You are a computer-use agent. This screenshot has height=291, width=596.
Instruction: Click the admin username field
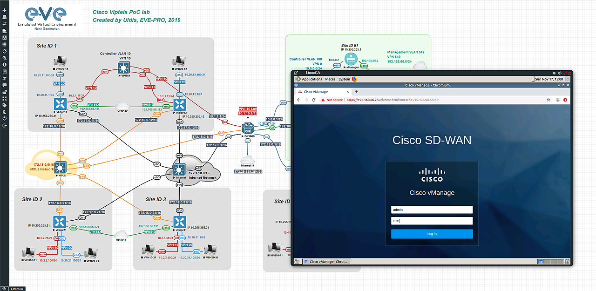(432, 210)
